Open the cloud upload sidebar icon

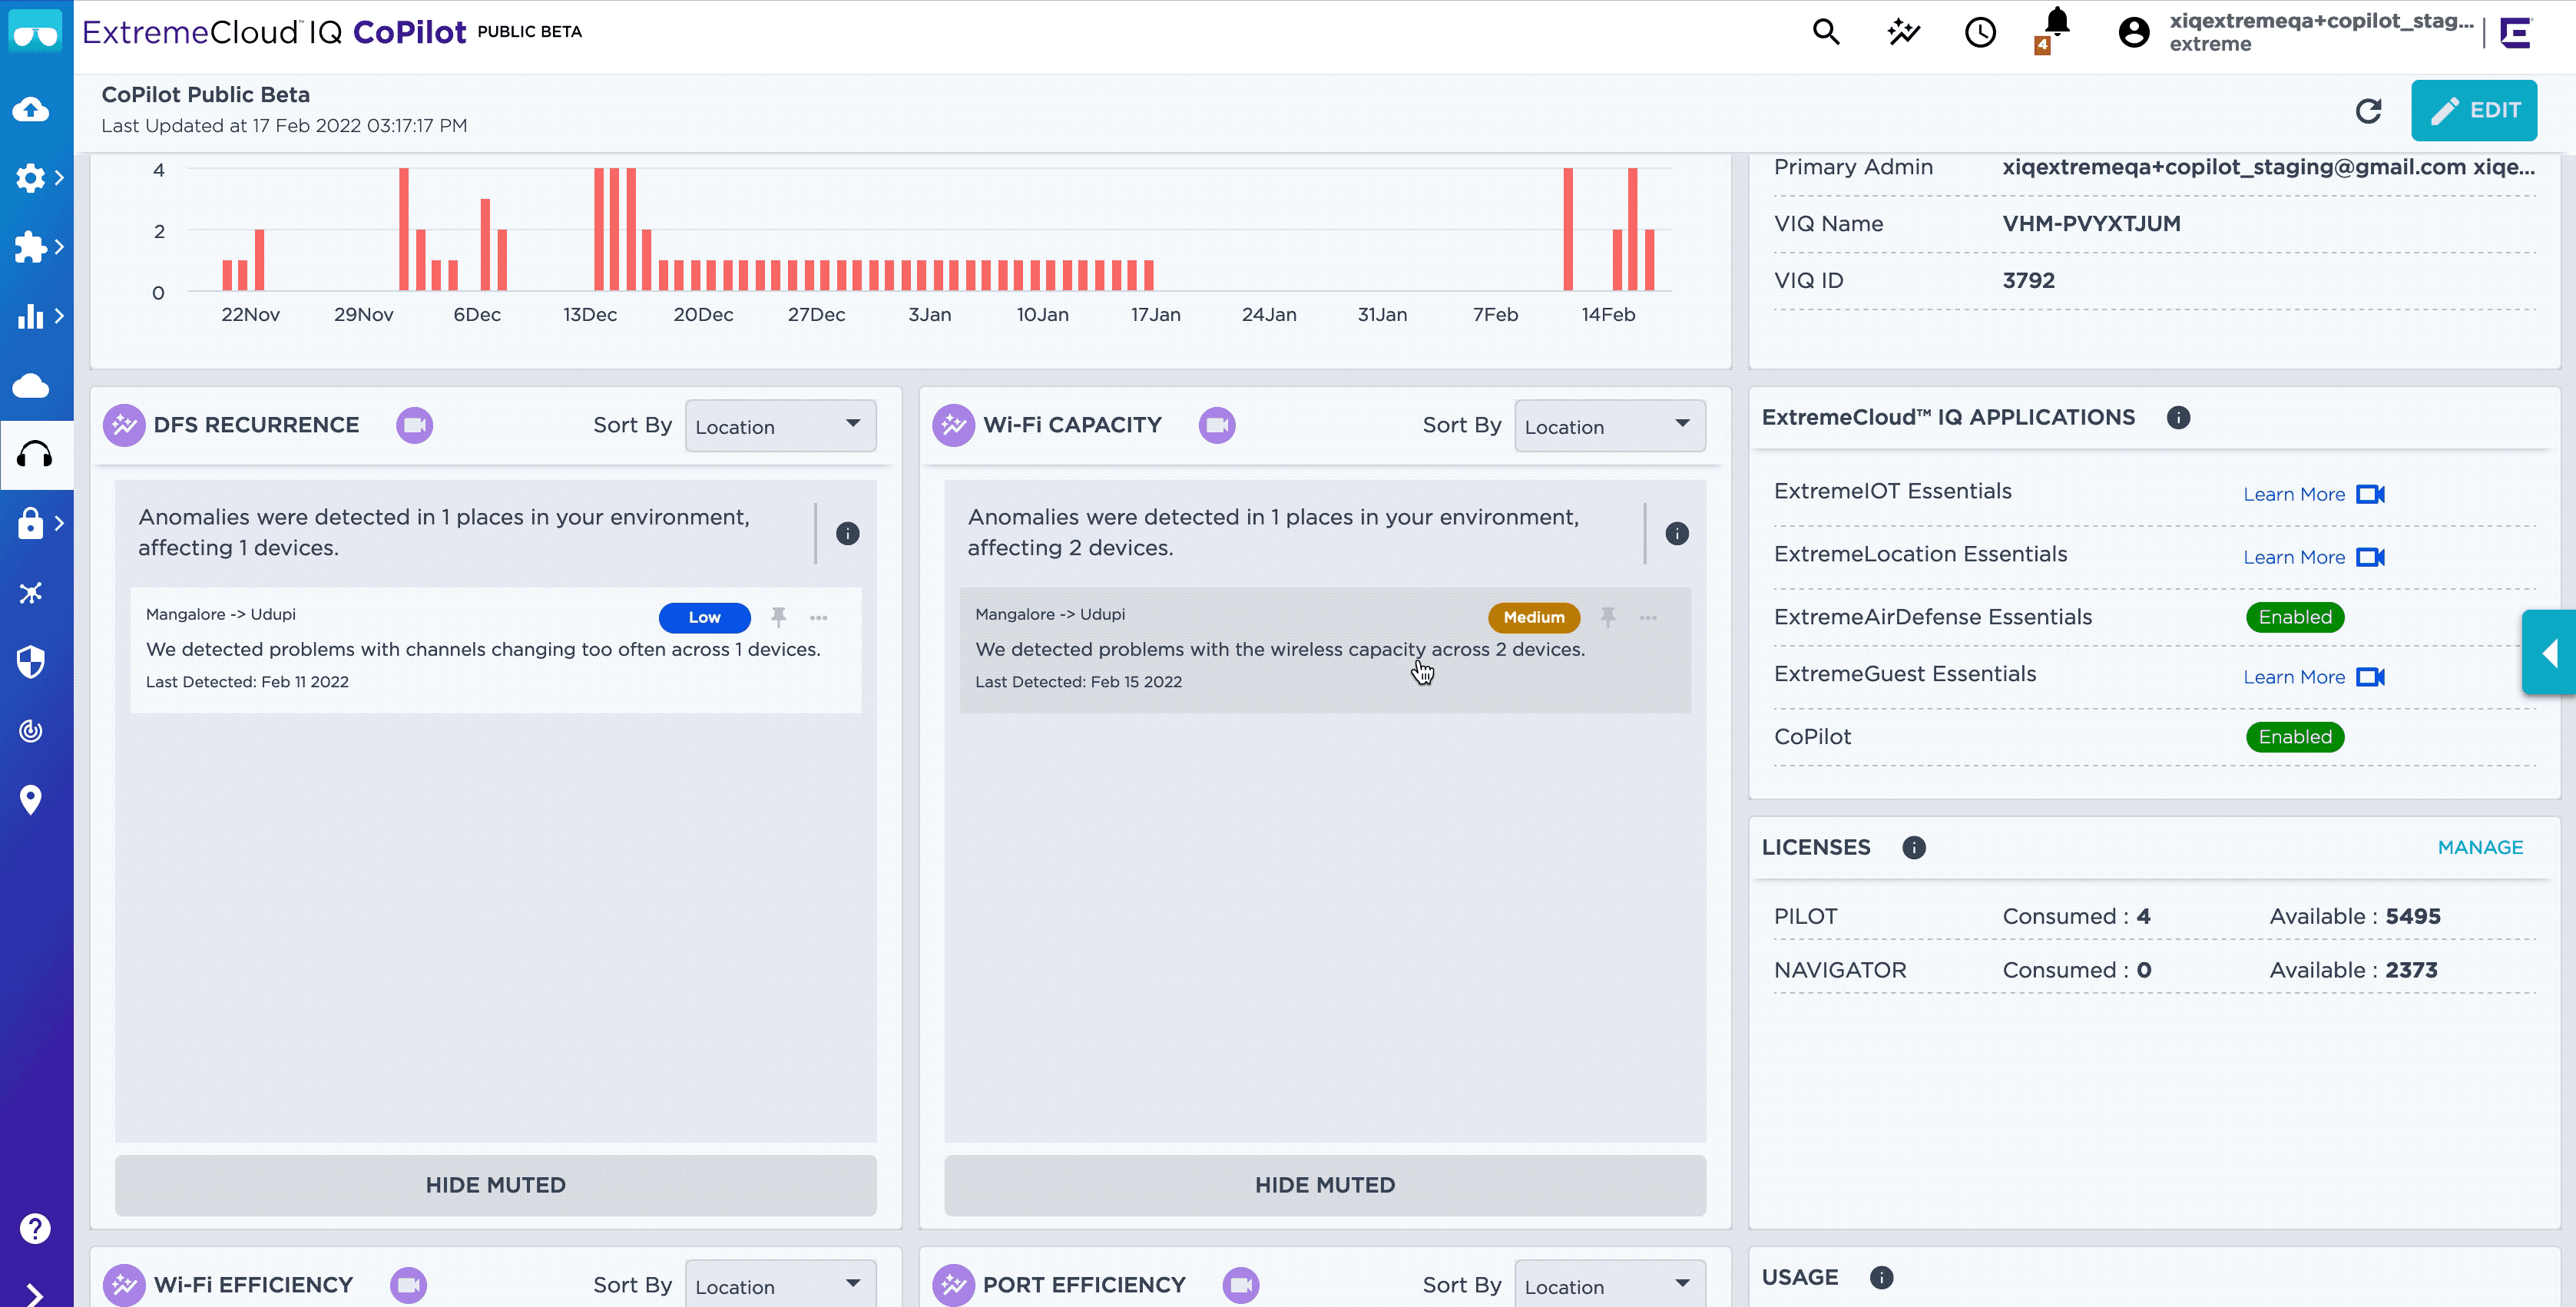[31, 109]
